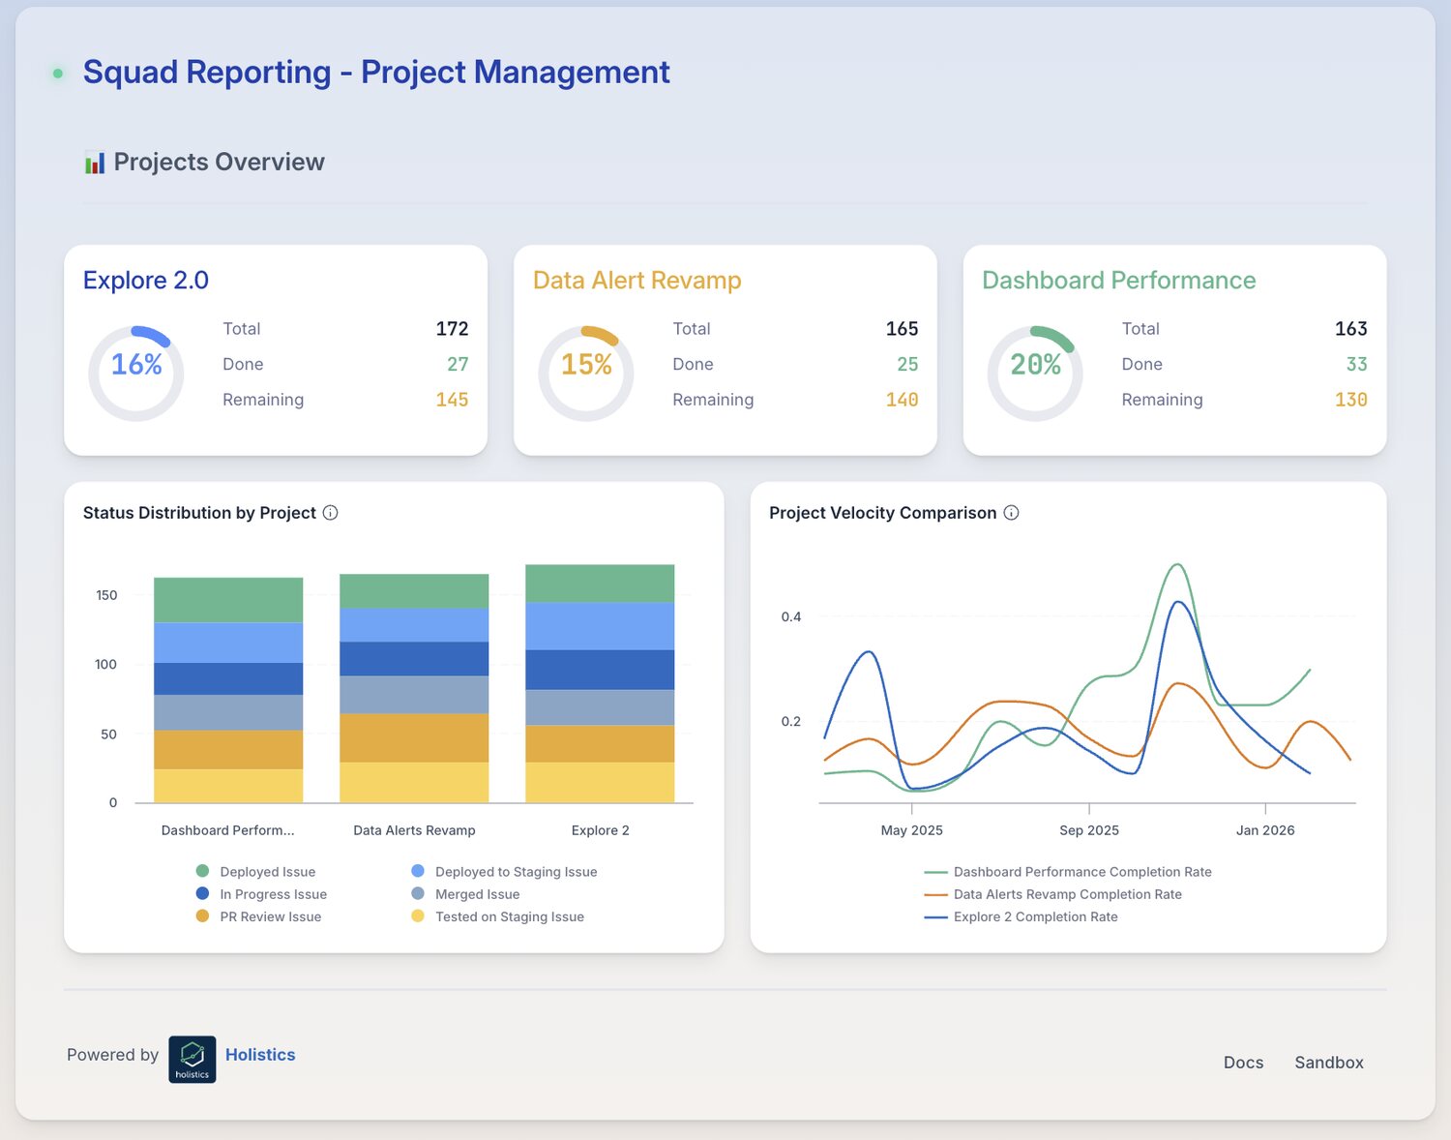This screenshot has width=1451, height=1140.
Task: Toggle In Progress Issue legend item
Action: coord(261,894)
